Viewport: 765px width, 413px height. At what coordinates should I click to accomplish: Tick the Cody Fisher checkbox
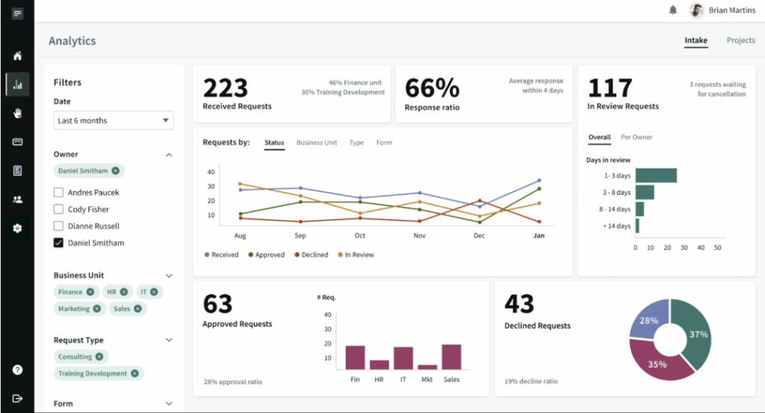click(58, 210)
